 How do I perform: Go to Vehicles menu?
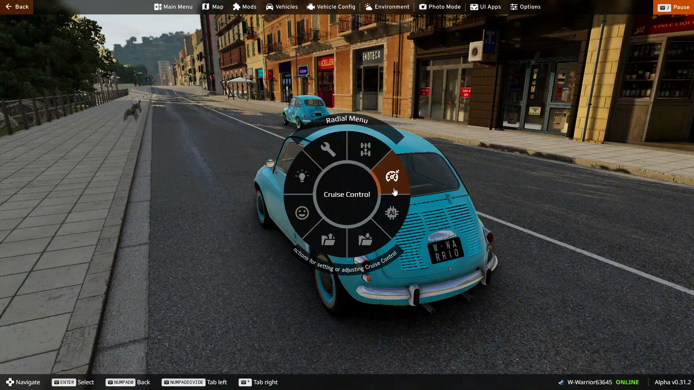pyautogui.click(x=282, y=7)
